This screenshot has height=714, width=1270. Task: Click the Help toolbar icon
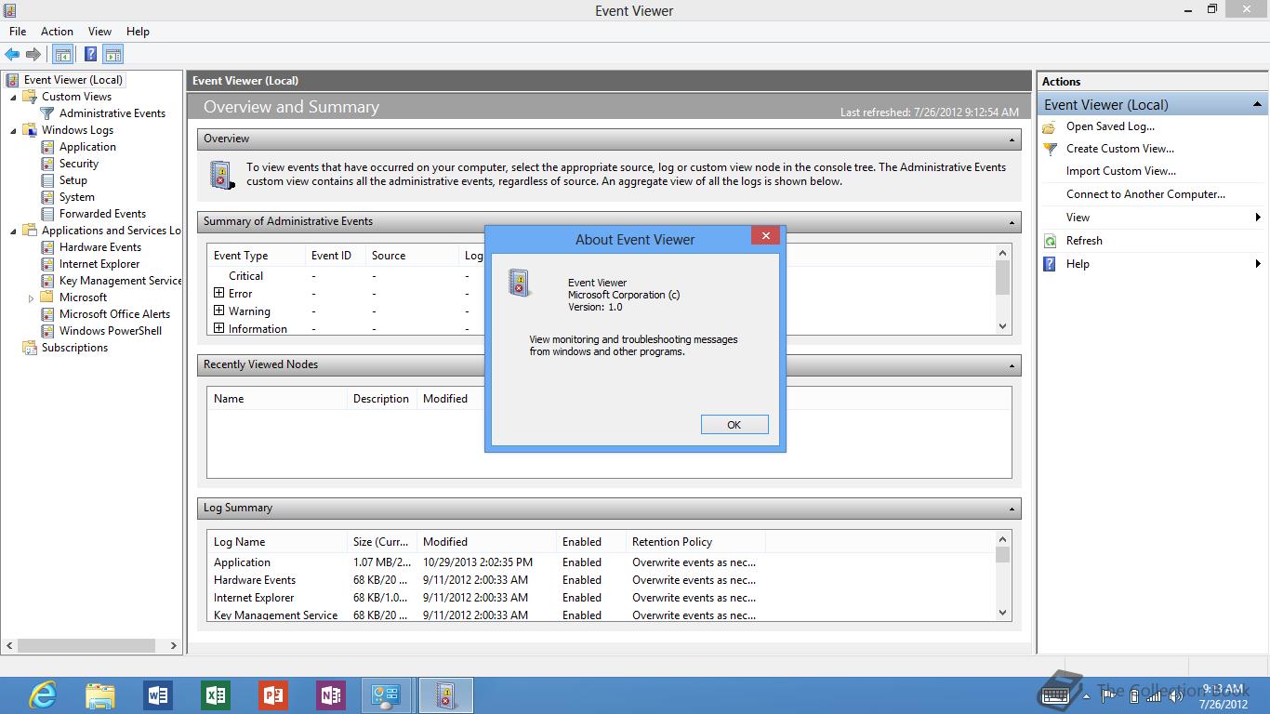pyautogui.click(x=90, y=55)
